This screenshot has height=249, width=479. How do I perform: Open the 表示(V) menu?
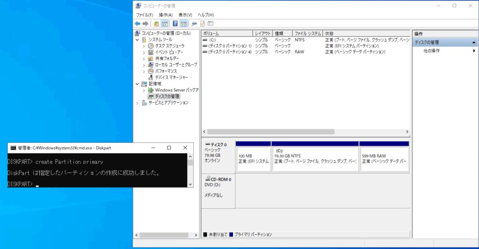(x=185, y=15)
